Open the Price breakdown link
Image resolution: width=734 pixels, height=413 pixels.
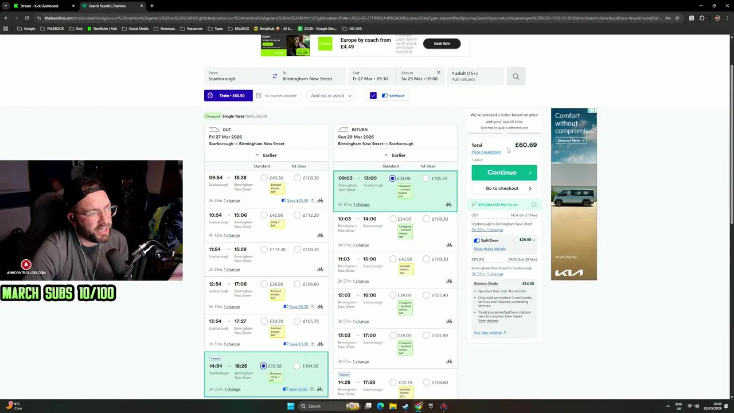click(486, 153)
